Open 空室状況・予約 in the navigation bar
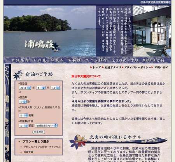 pyautogui.click(x=125, y=60)
